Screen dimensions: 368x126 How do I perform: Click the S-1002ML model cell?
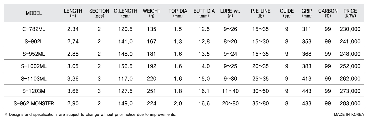(34, 66)
